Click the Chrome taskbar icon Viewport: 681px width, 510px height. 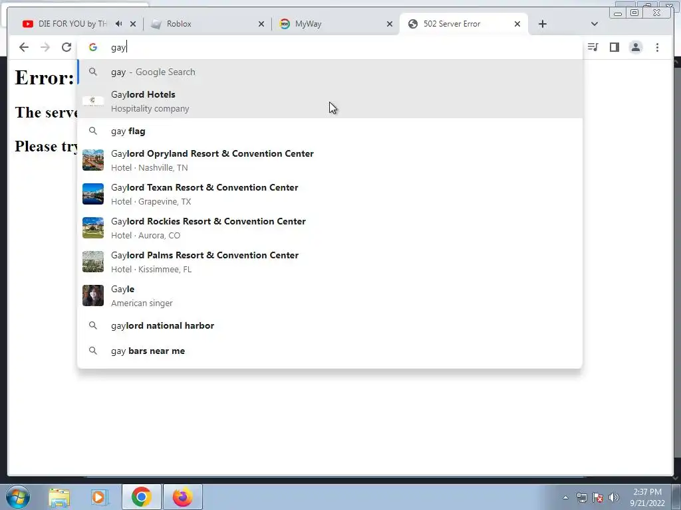[x=141, y=497]
